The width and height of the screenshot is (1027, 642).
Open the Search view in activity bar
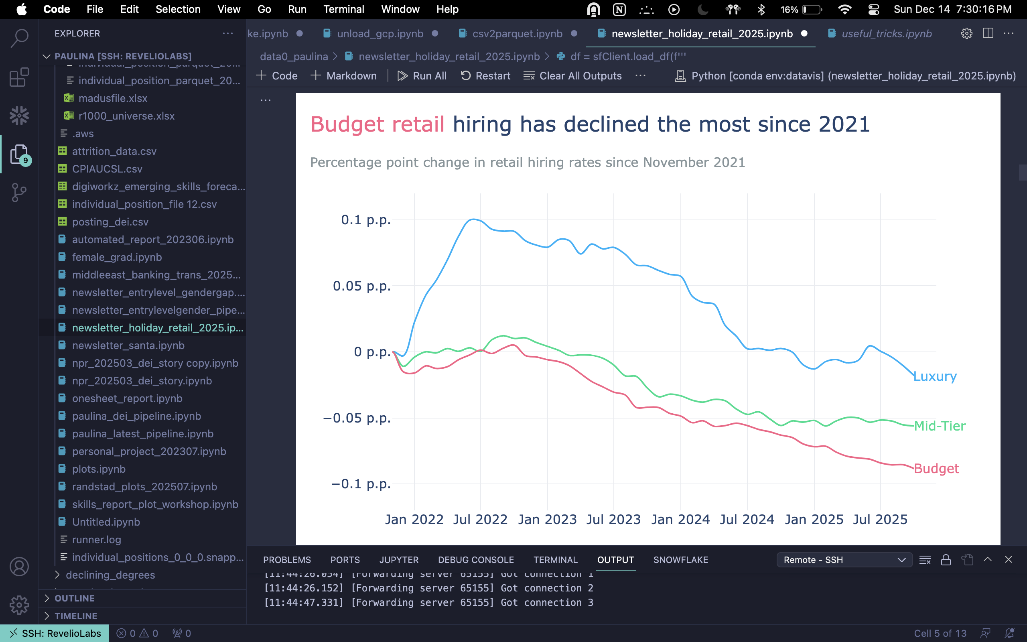19,38
